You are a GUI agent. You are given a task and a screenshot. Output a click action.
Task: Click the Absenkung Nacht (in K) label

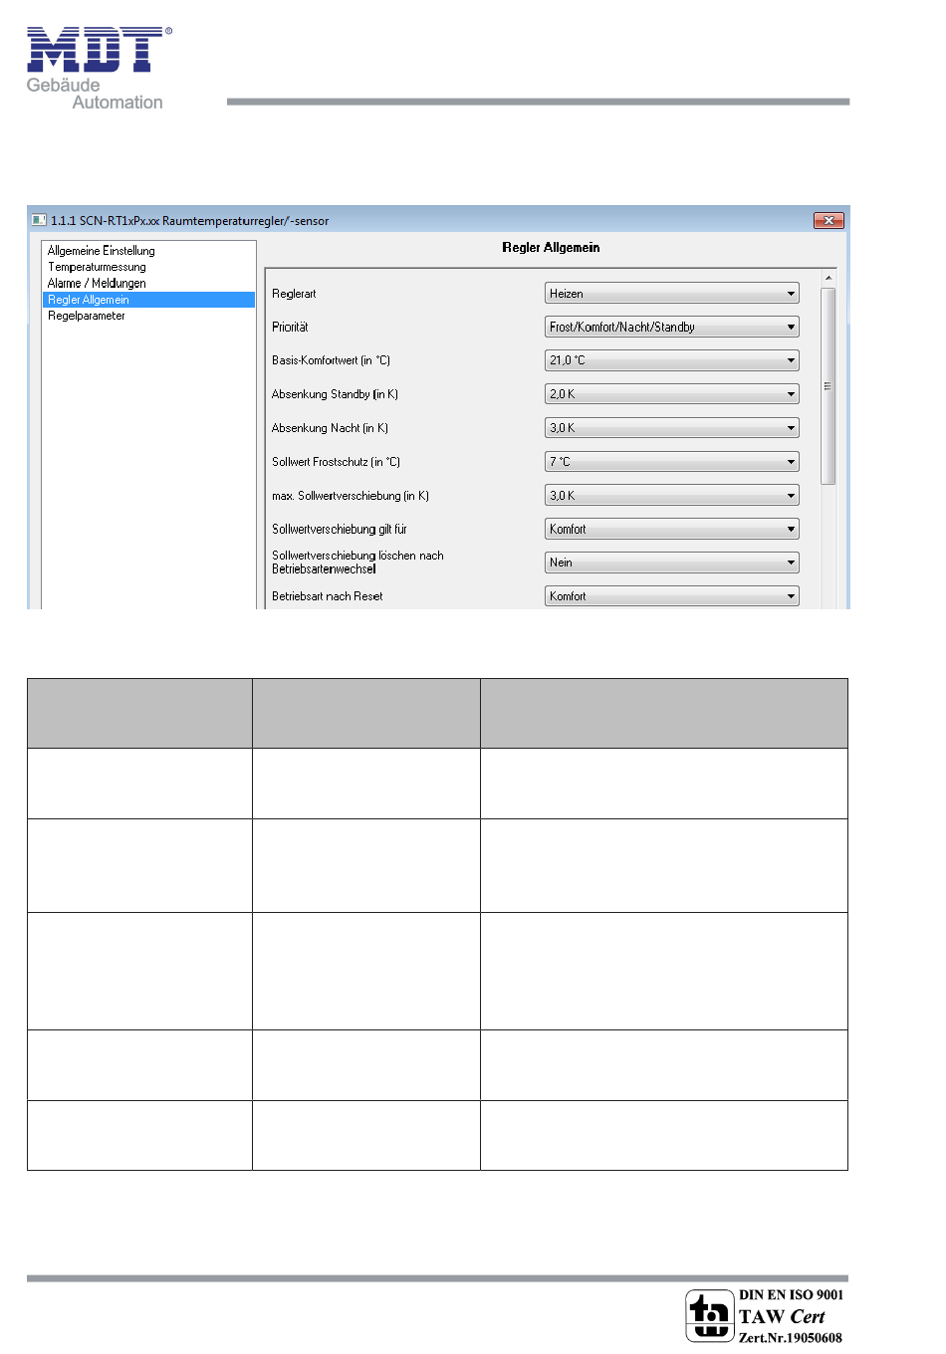[x=330, y=428]
